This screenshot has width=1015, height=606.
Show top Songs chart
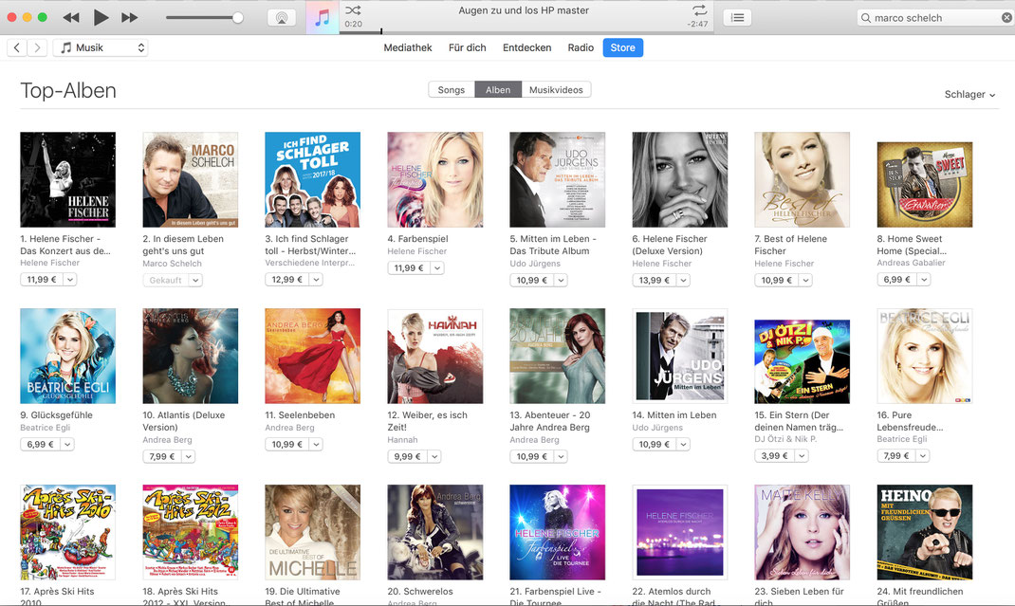click(452, 90)
